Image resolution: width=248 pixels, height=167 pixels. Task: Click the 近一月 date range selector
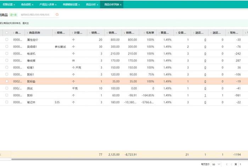click(13, 15)
